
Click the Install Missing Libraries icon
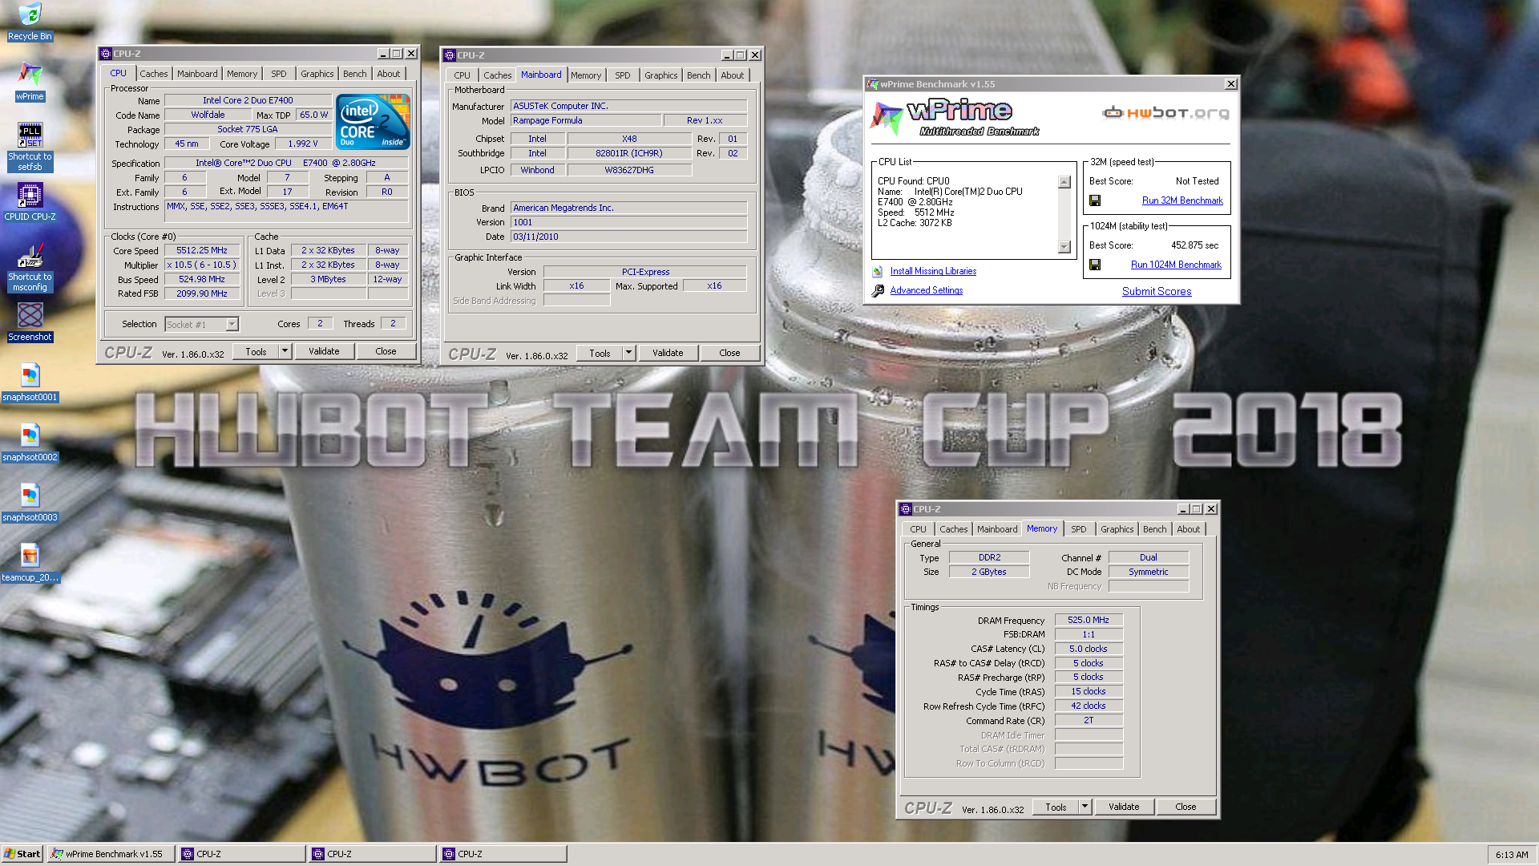(878, 272)
